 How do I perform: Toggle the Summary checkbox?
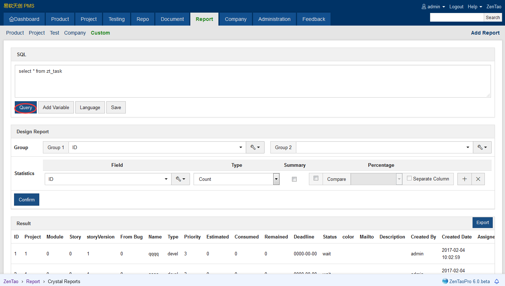294,179
